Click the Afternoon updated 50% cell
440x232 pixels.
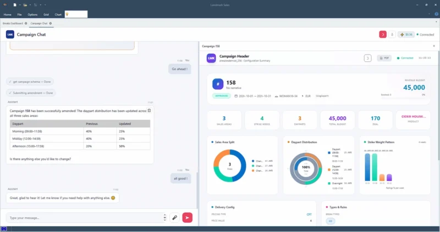click(x=133, y=146)
